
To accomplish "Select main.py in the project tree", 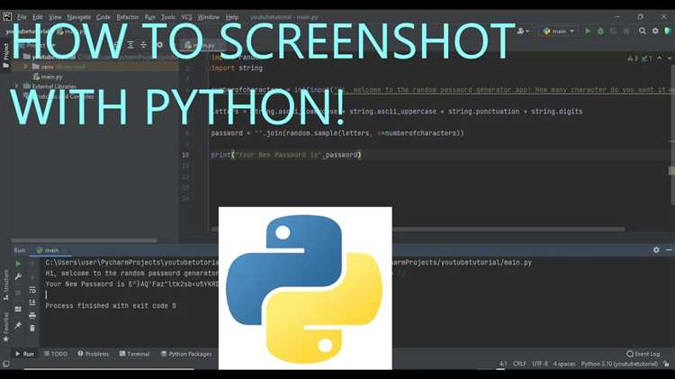I will [x=48, y=77].
